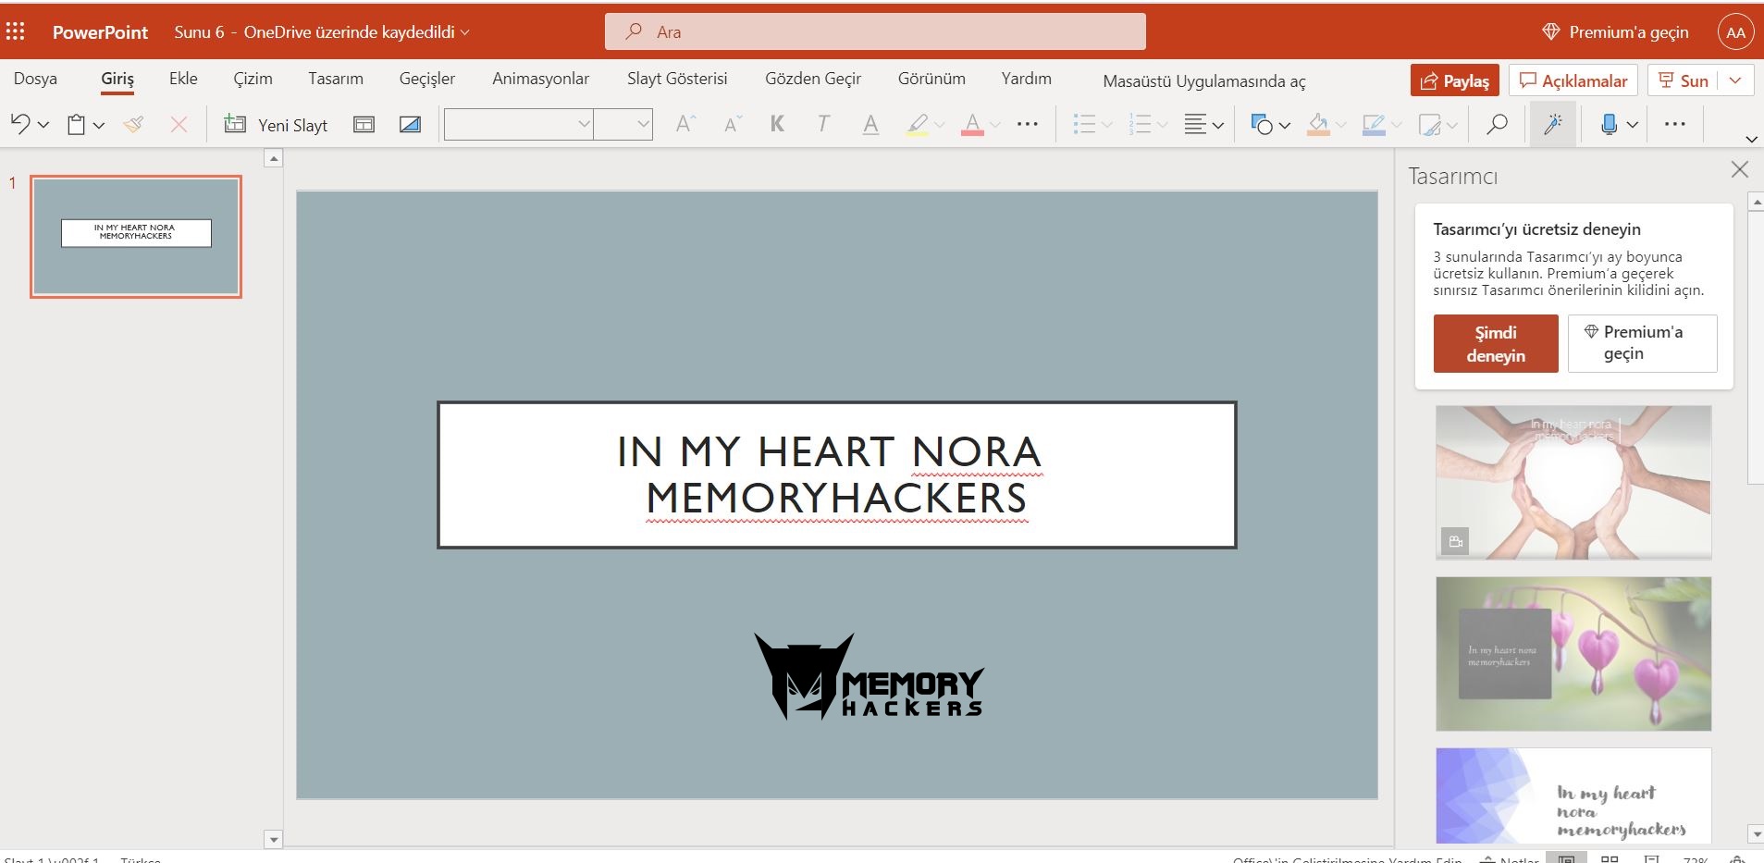Click Masaüstü Uygulamasında aç
Image resolution: width=1764 pixels, height=863 pixels.
point(1204,81)
